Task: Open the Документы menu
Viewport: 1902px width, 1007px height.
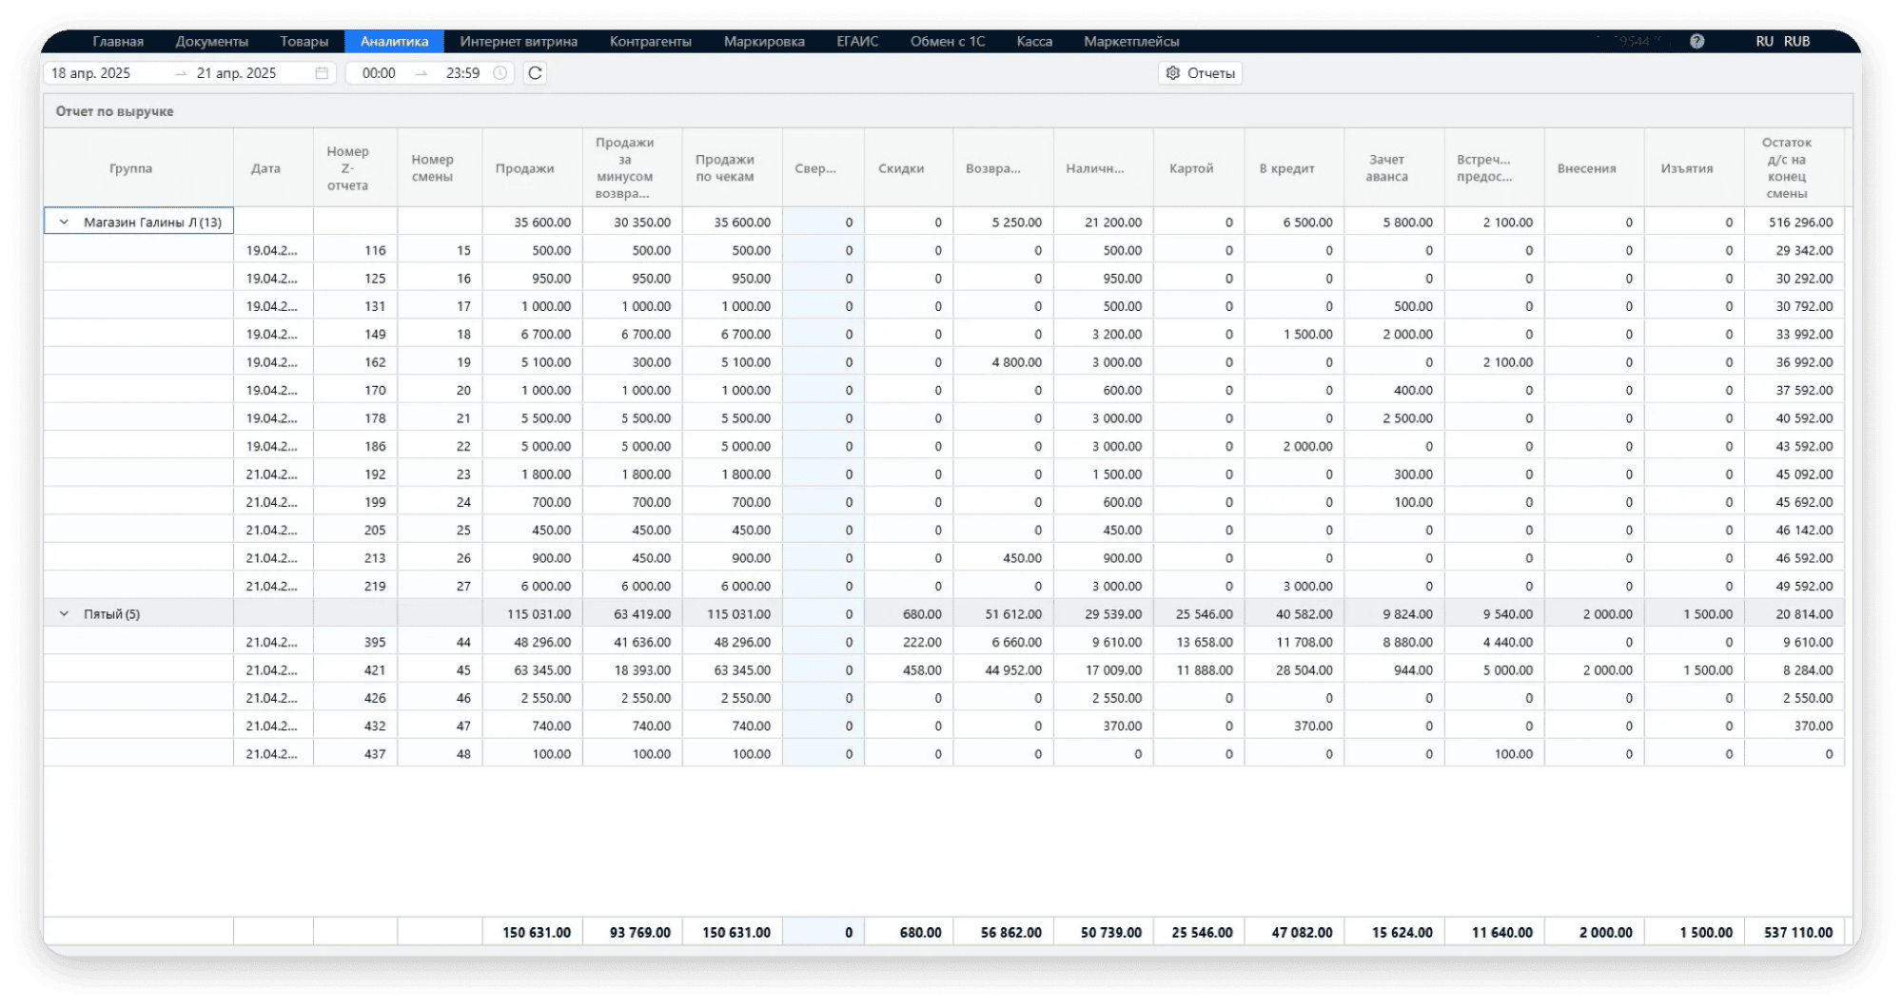Action: pos(211,42)
